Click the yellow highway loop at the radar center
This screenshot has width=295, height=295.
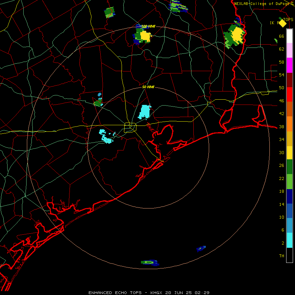click(130, 128)
